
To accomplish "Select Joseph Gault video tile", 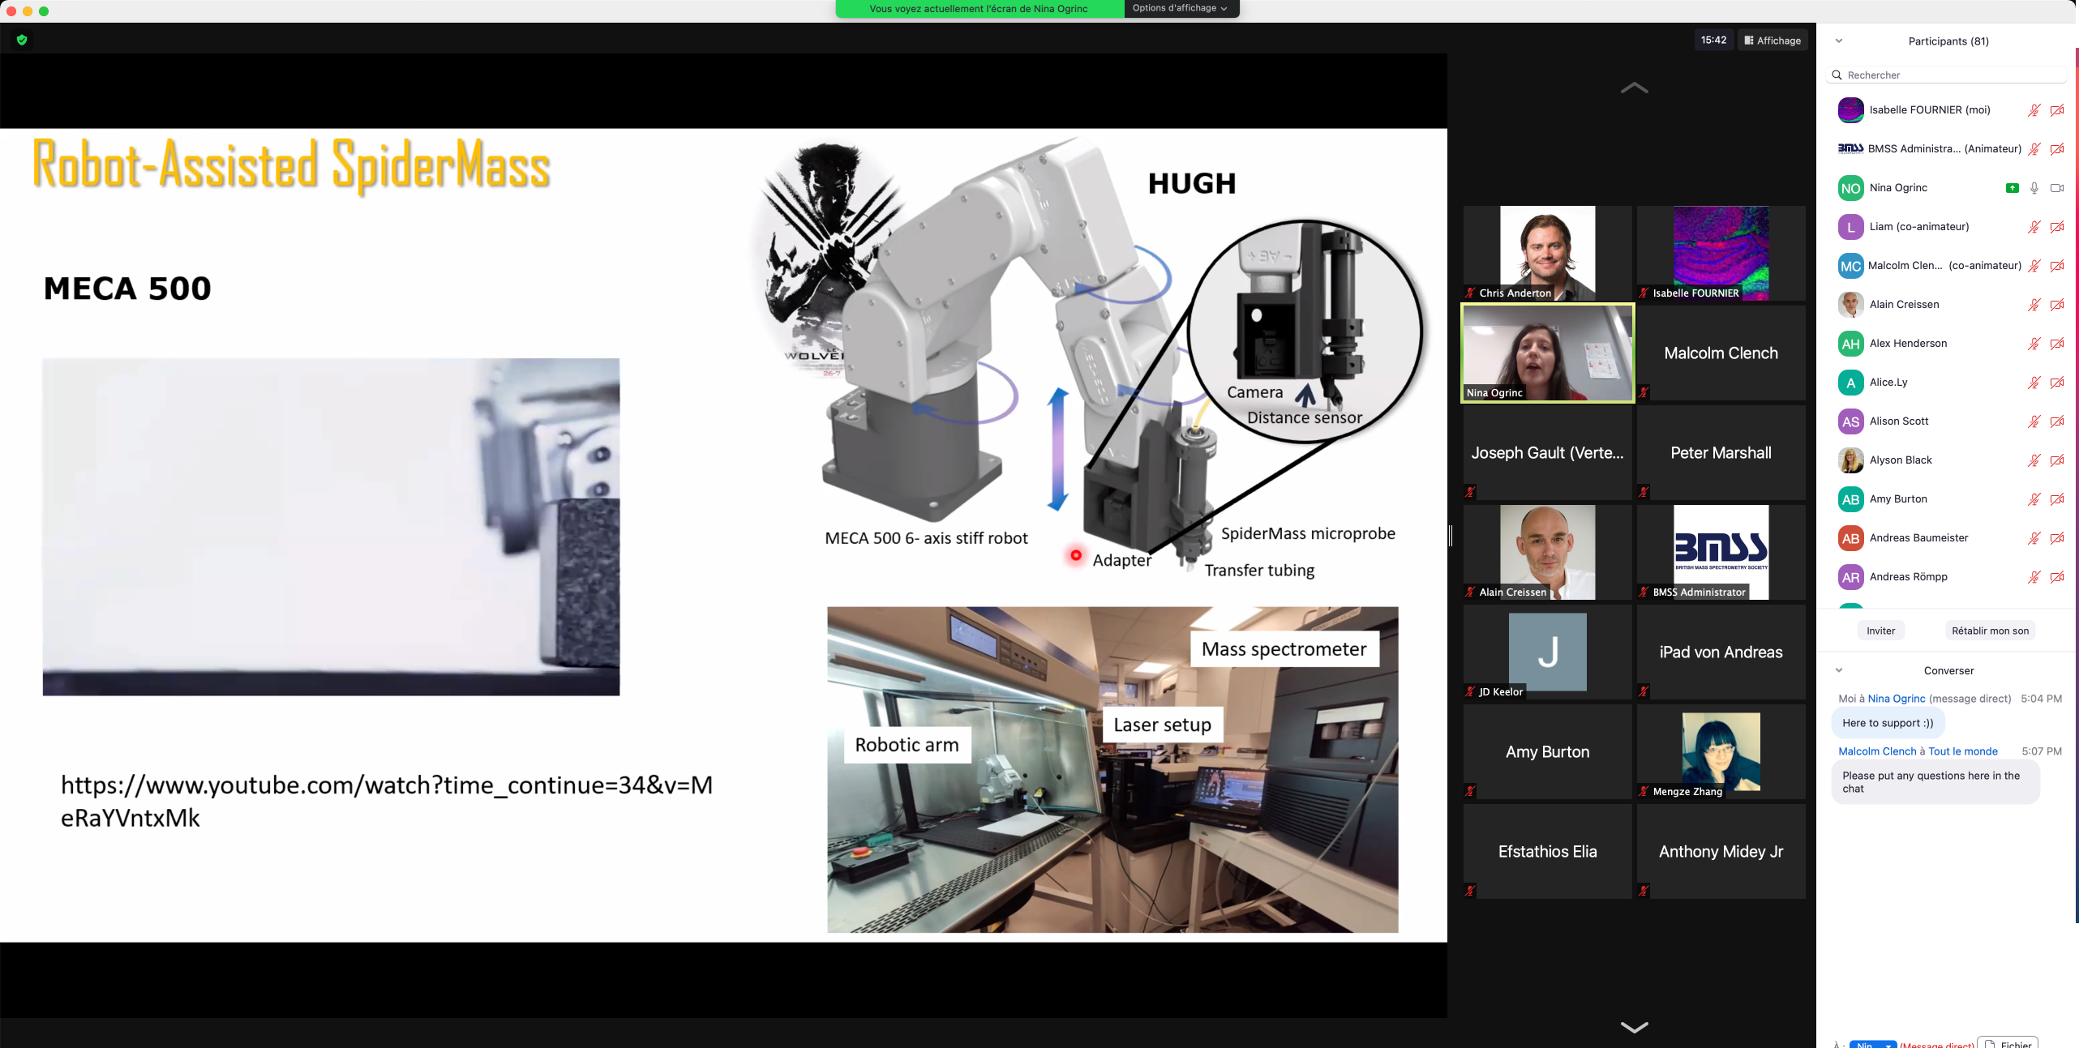I will [x=1547, y=452].
